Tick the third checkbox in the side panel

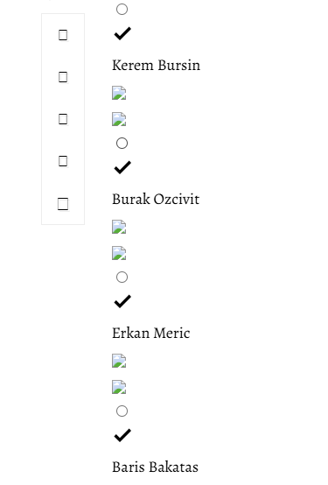coord(63,119)
